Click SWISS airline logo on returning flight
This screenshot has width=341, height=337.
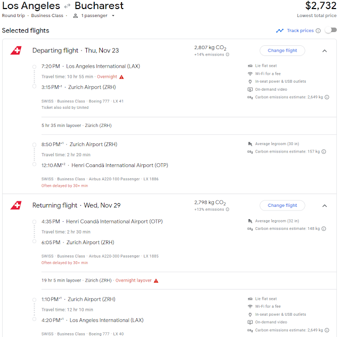pos(16,205)
